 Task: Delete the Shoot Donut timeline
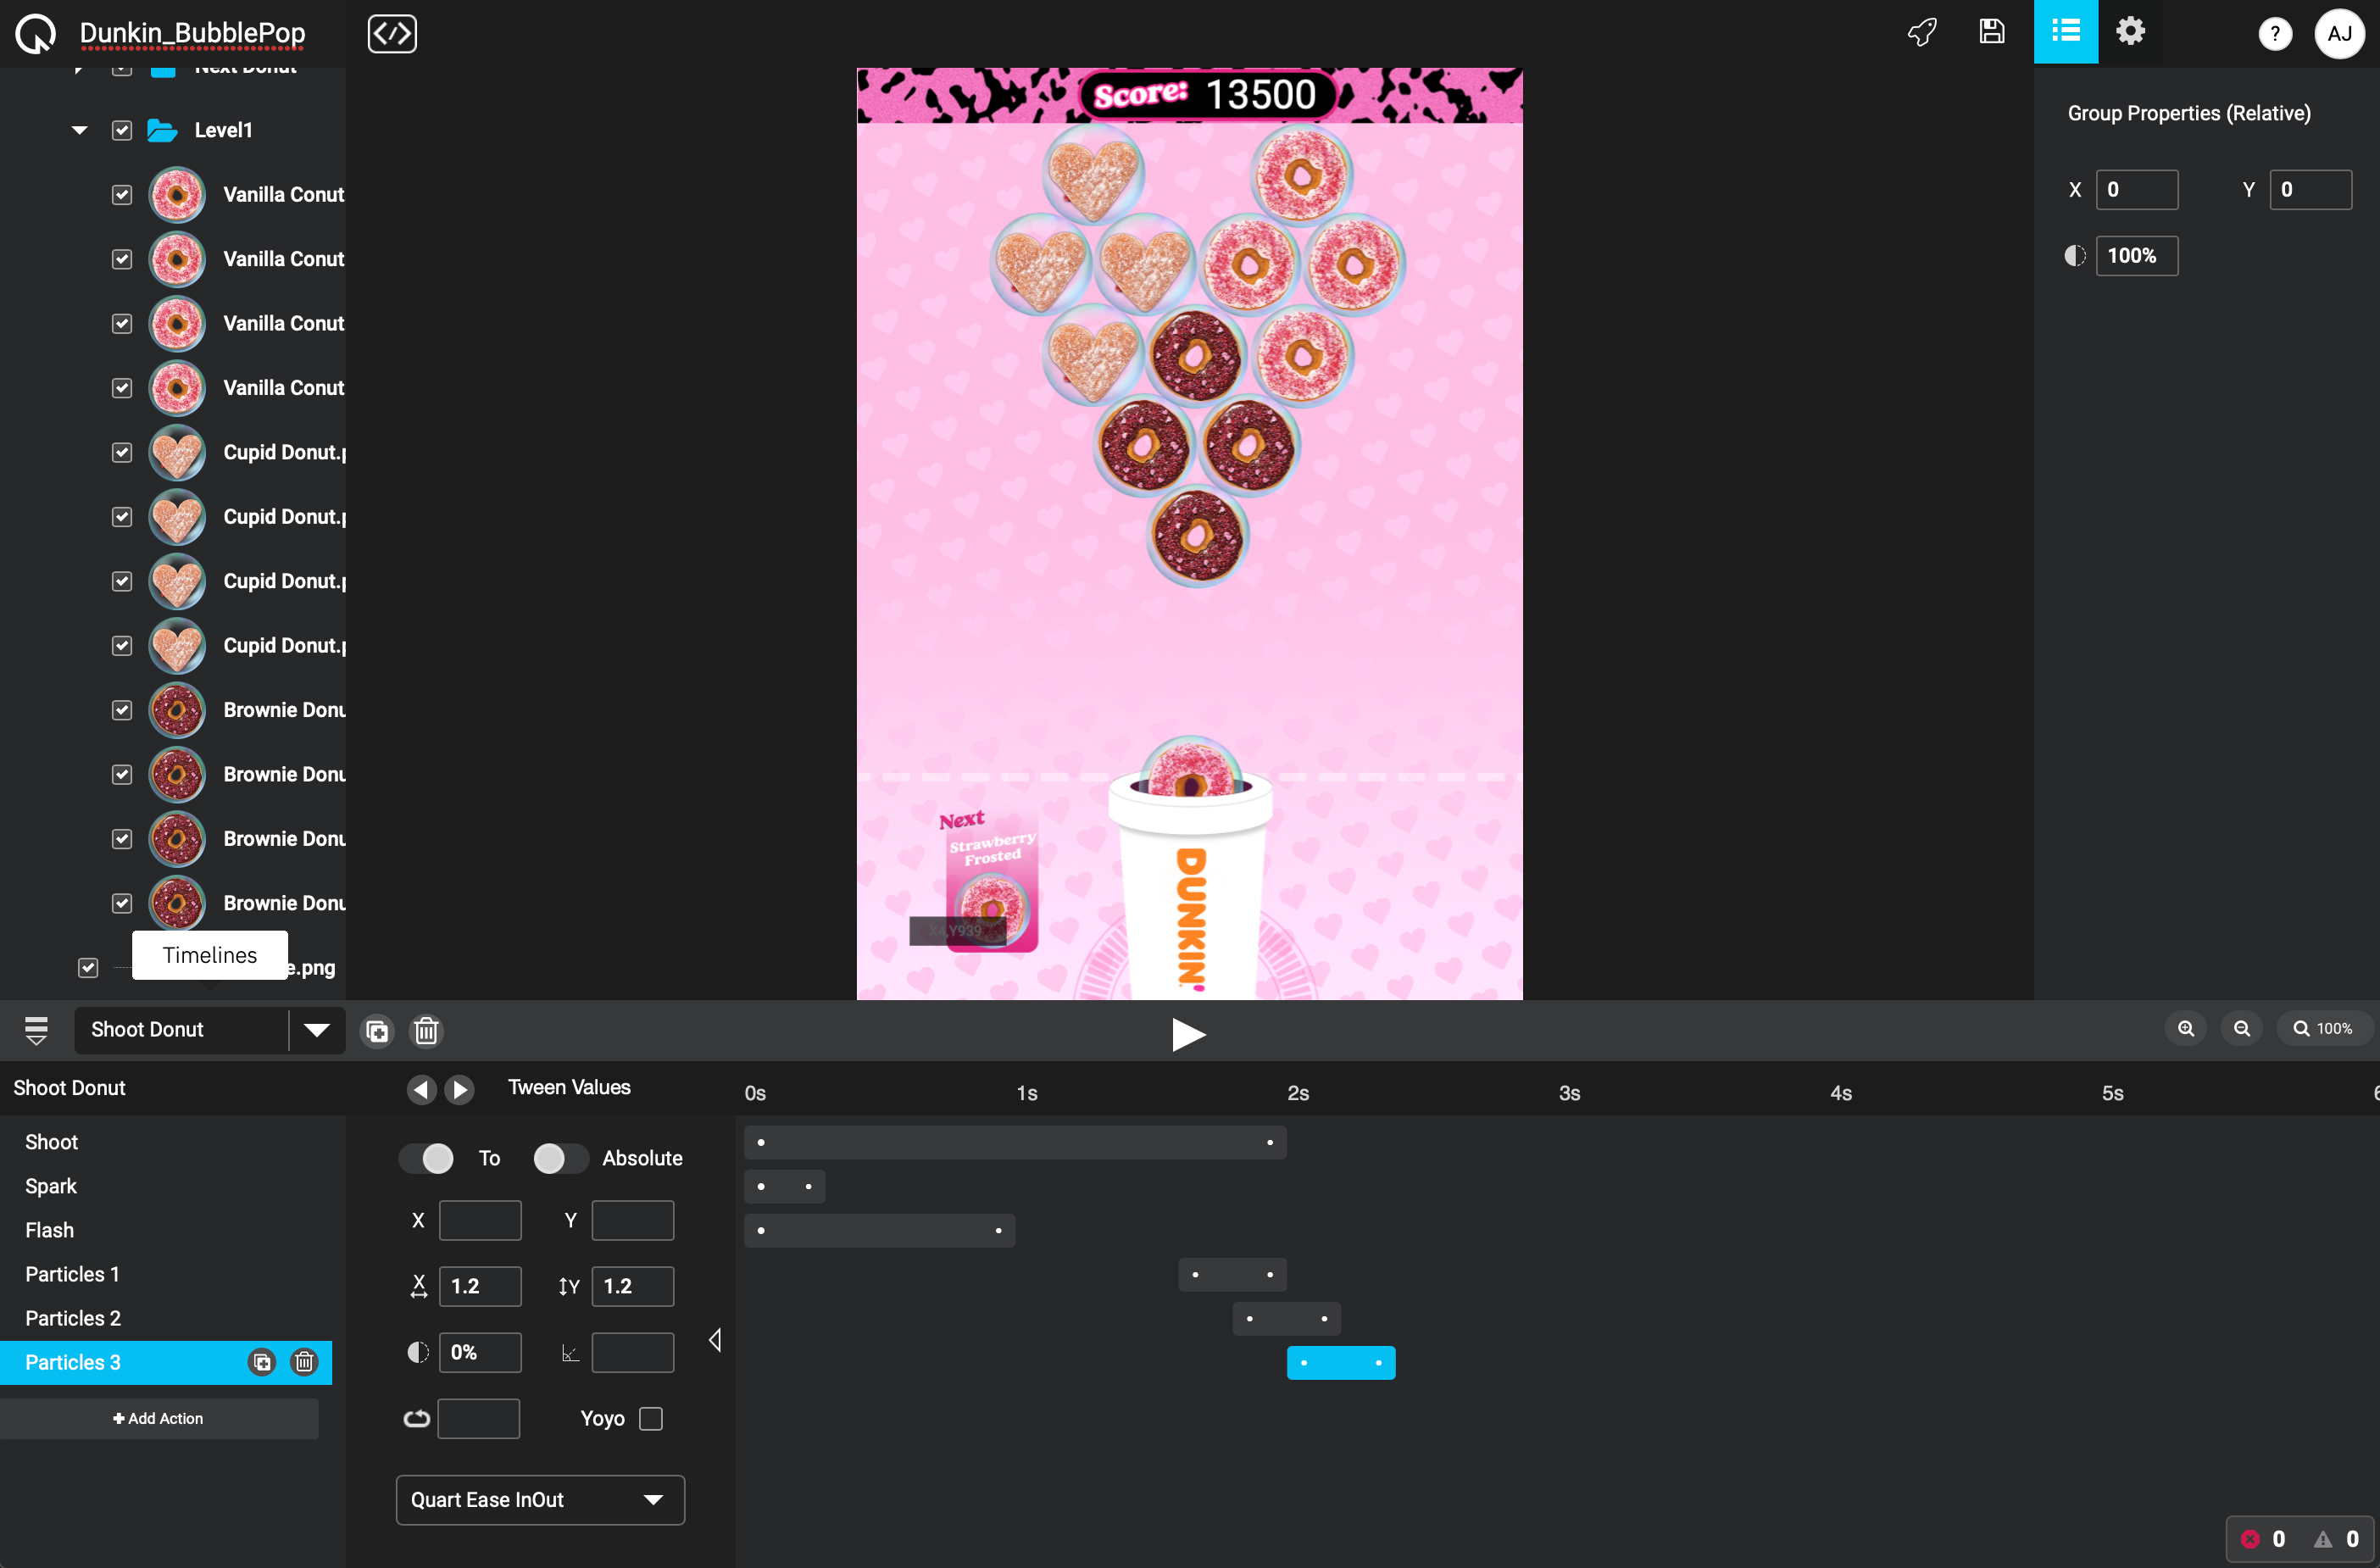pyautogui.click(x=426, y=1030)
